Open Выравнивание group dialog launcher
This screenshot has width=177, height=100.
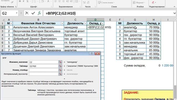(x=80, y=7)
